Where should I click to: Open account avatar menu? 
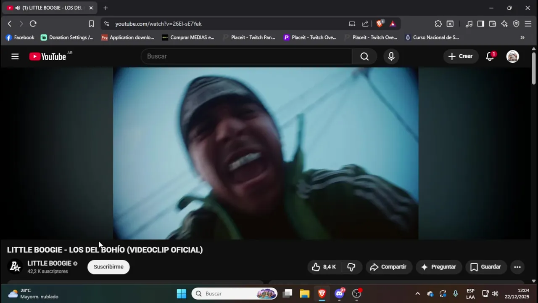click(x=512, y=56)
